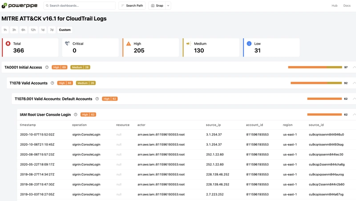Click the blue Low info icon
Viewport: 356px width, 201px height.
tap(249, 44)
